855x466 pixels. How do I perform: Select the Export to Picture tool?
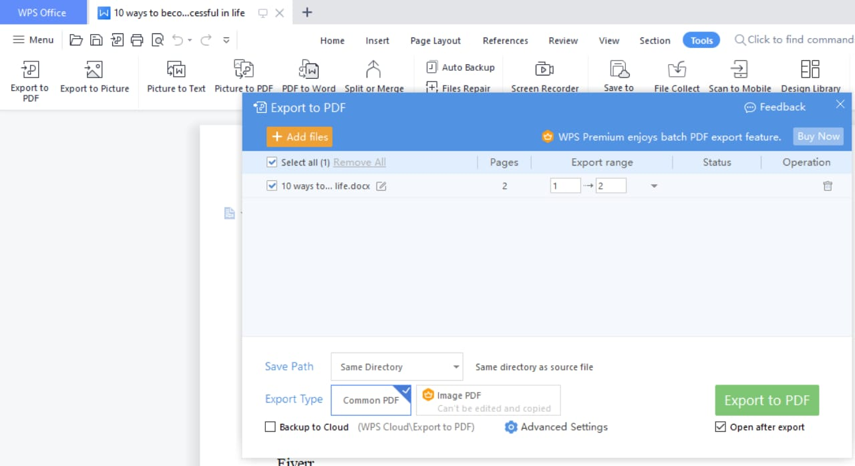pyautogui.click(x=94, y=75)
